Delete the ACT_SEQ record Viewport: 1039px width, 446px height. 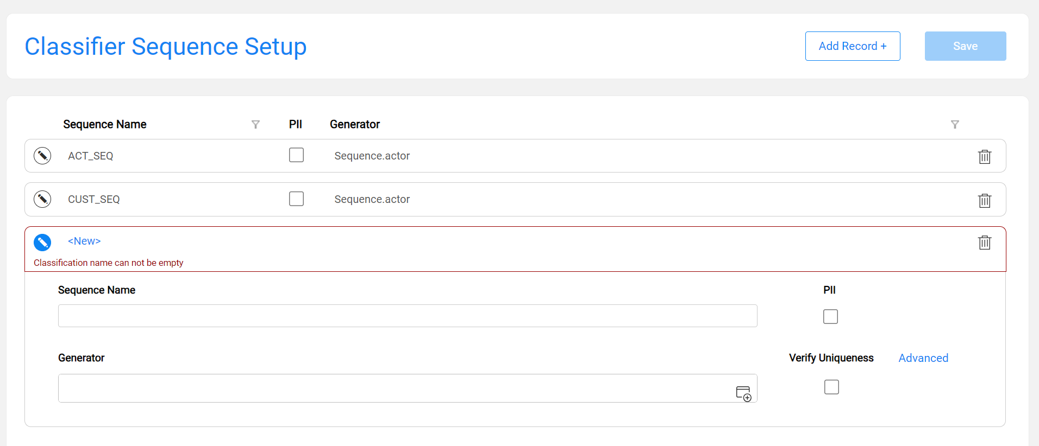(985, 156)
